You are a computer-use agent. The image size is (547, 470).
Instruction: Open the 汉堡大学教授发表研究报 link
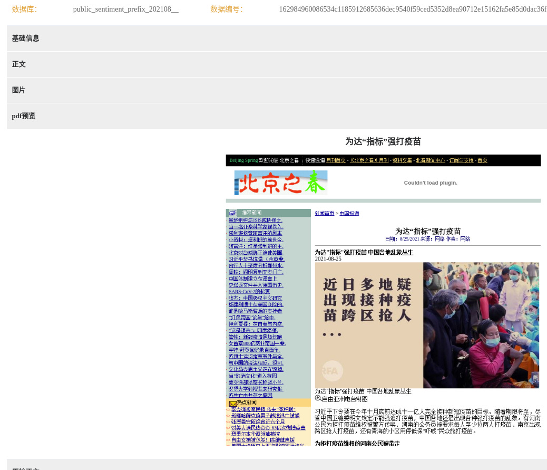click(x=256, y=389)
